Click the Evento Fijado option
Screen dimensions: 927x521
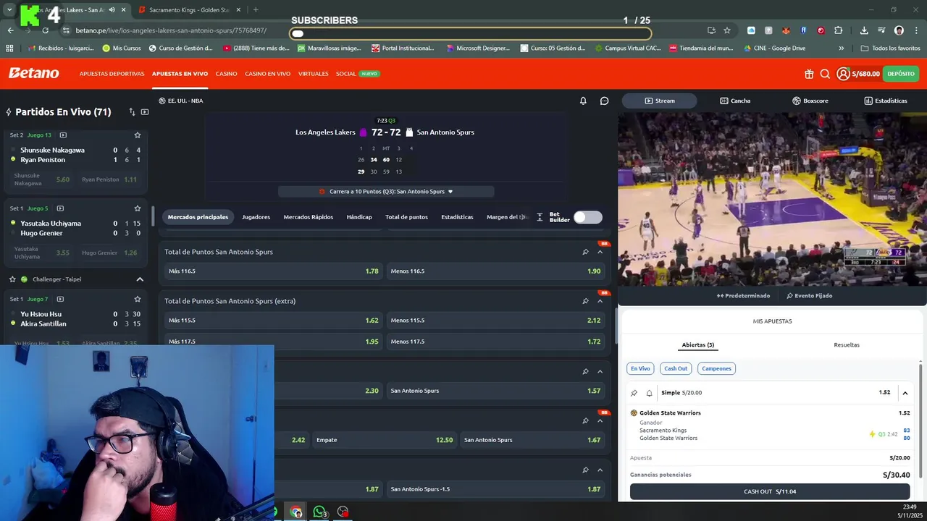[809, 296]
